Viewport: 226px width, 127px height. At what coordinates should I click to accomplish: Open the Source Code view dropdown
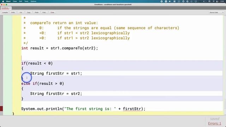click(x=216, y=13)
